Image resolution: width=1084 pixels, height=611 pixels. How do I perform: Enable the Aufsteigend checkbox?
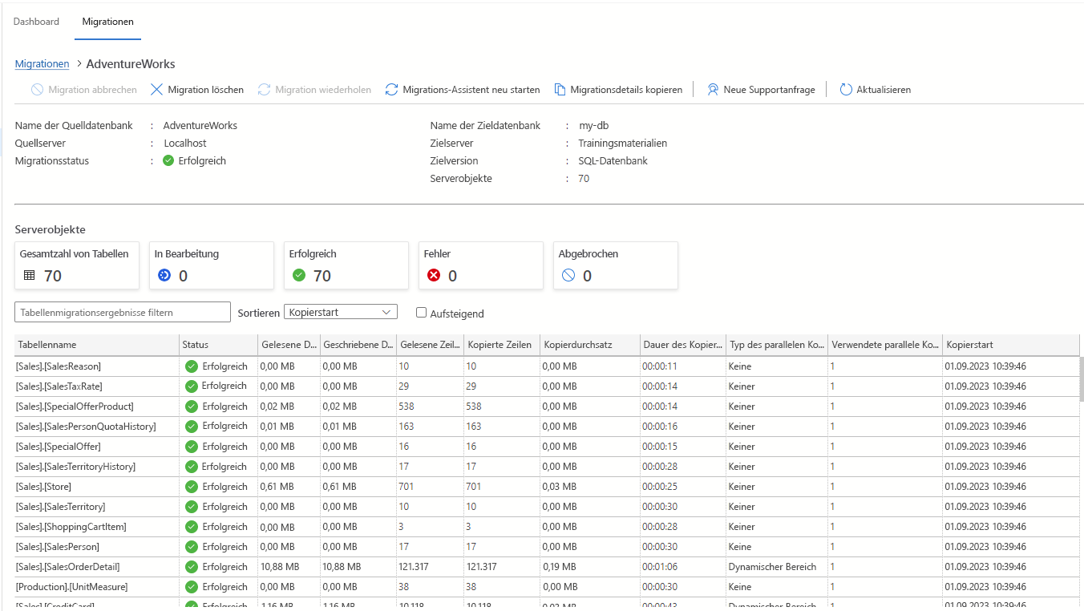pos(419,313)
